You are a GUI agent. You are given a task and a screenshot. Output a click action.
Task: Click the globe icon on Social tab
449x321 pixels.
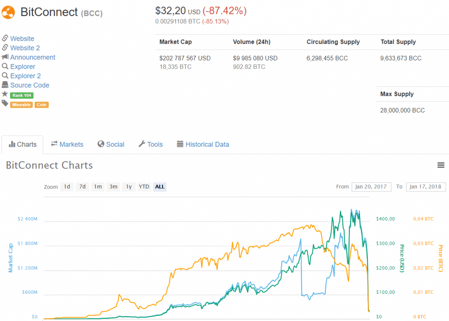point(101,144)
